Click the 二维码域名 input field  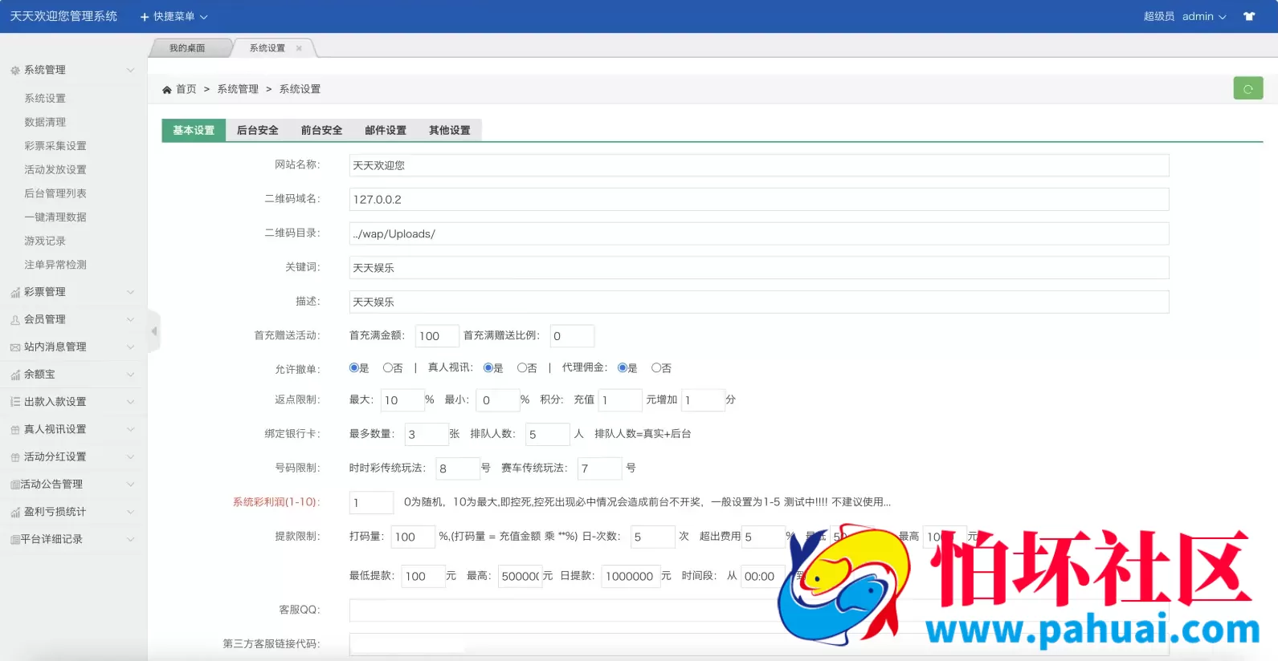(x=759, y=200)
